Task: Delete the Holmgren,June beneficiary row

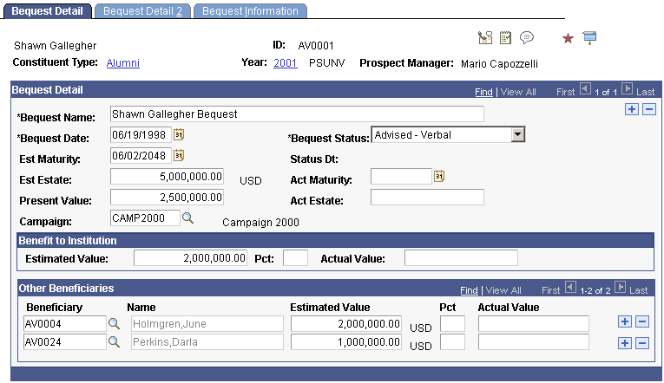Action: coord(642,321)
